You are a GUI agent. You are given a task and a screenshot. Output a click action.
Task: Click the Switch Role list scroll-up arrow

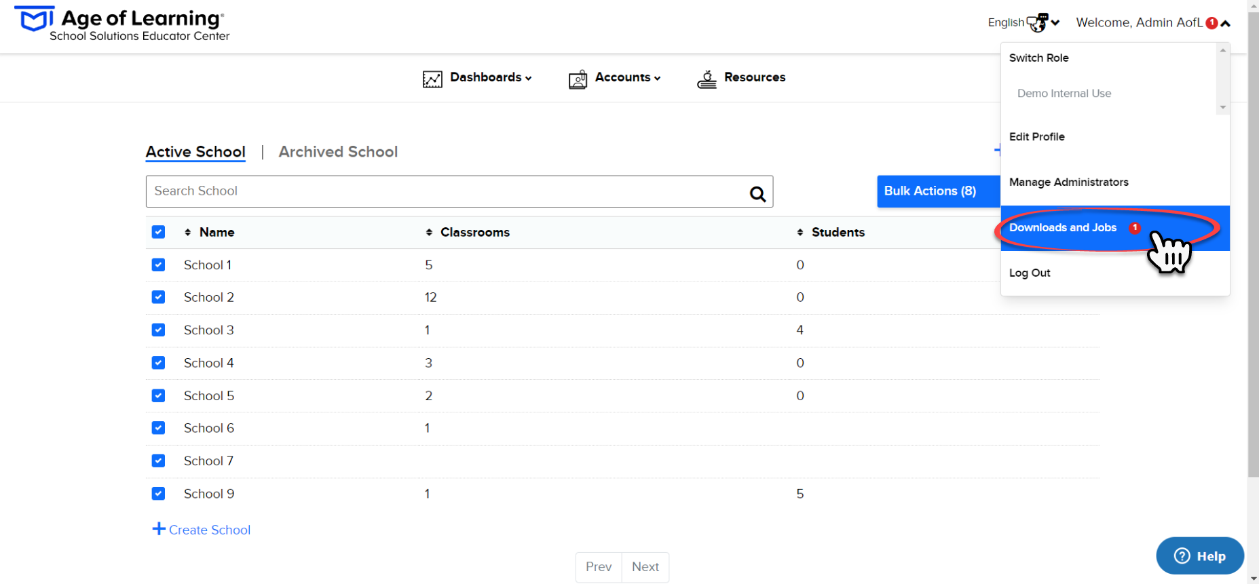(1223, 50)
